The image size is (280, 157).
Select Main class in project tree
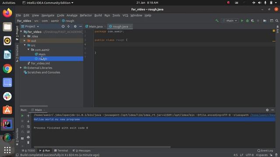tap(42, 54)
